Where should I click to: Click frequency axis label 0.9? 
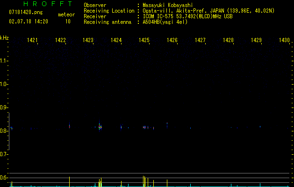click(x=4, y=108)
